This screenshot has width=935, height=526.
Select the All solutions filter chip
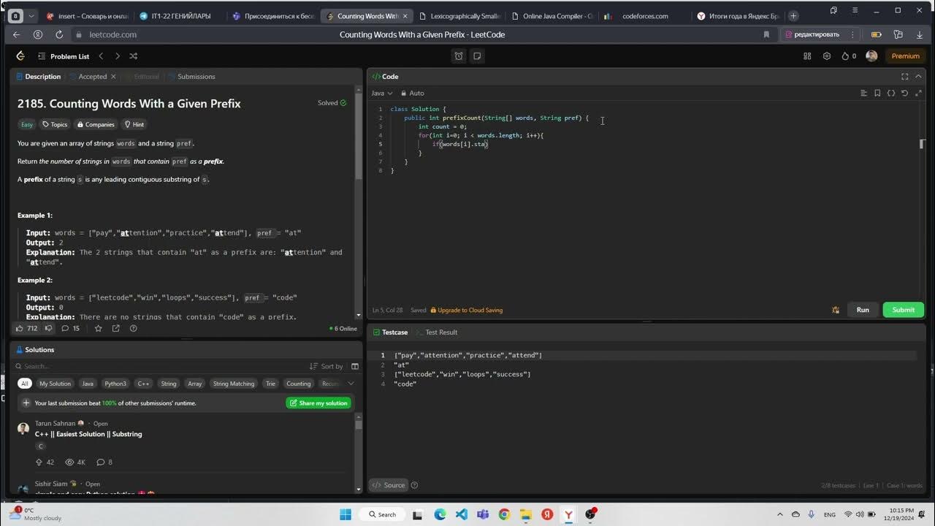[25, 384]
